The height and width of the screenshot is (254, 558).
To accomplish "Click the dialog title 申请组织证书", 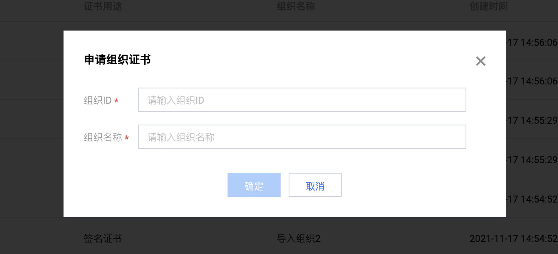I will click(x=117, y=60).
